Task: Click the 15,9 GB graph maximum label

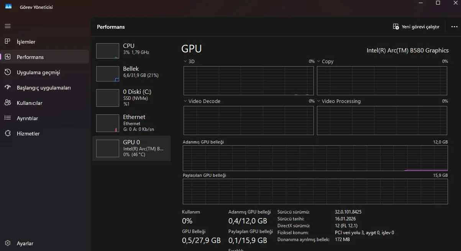Action: [440, 175]
